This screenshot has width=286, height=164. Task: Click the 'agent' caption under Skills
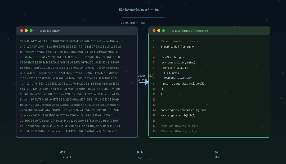pyautogui.click(x=142, y=157)
